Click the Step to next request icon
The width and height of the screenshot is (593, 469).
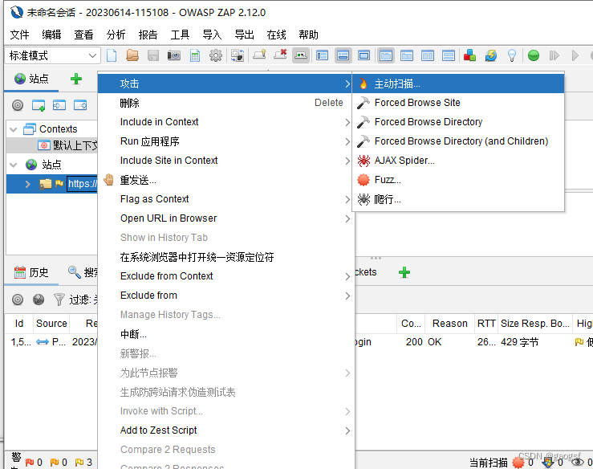click(x=554, y=55)
